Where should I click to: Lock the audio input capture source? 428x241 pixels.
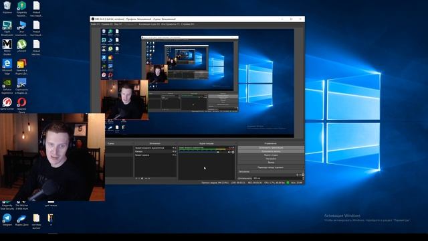point(175,148)
